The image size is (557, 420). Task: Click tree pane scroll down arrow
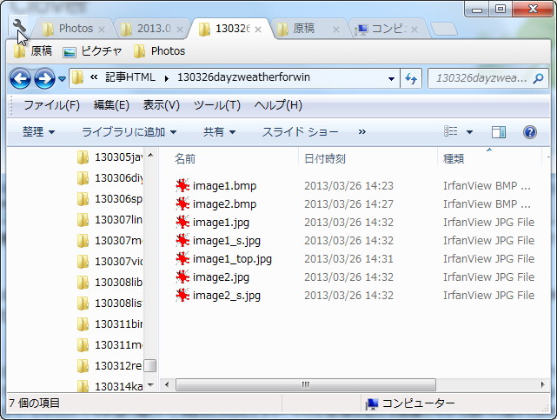(150, 385)
